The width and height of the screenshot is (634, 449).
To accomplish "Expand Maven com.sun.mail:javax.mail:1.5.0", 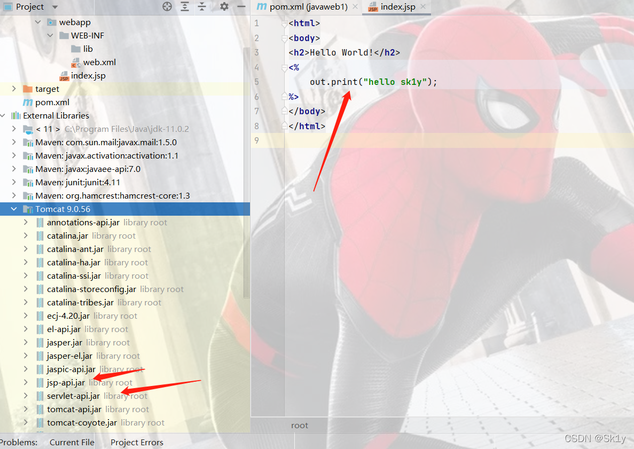I will [x=14, y=142].
